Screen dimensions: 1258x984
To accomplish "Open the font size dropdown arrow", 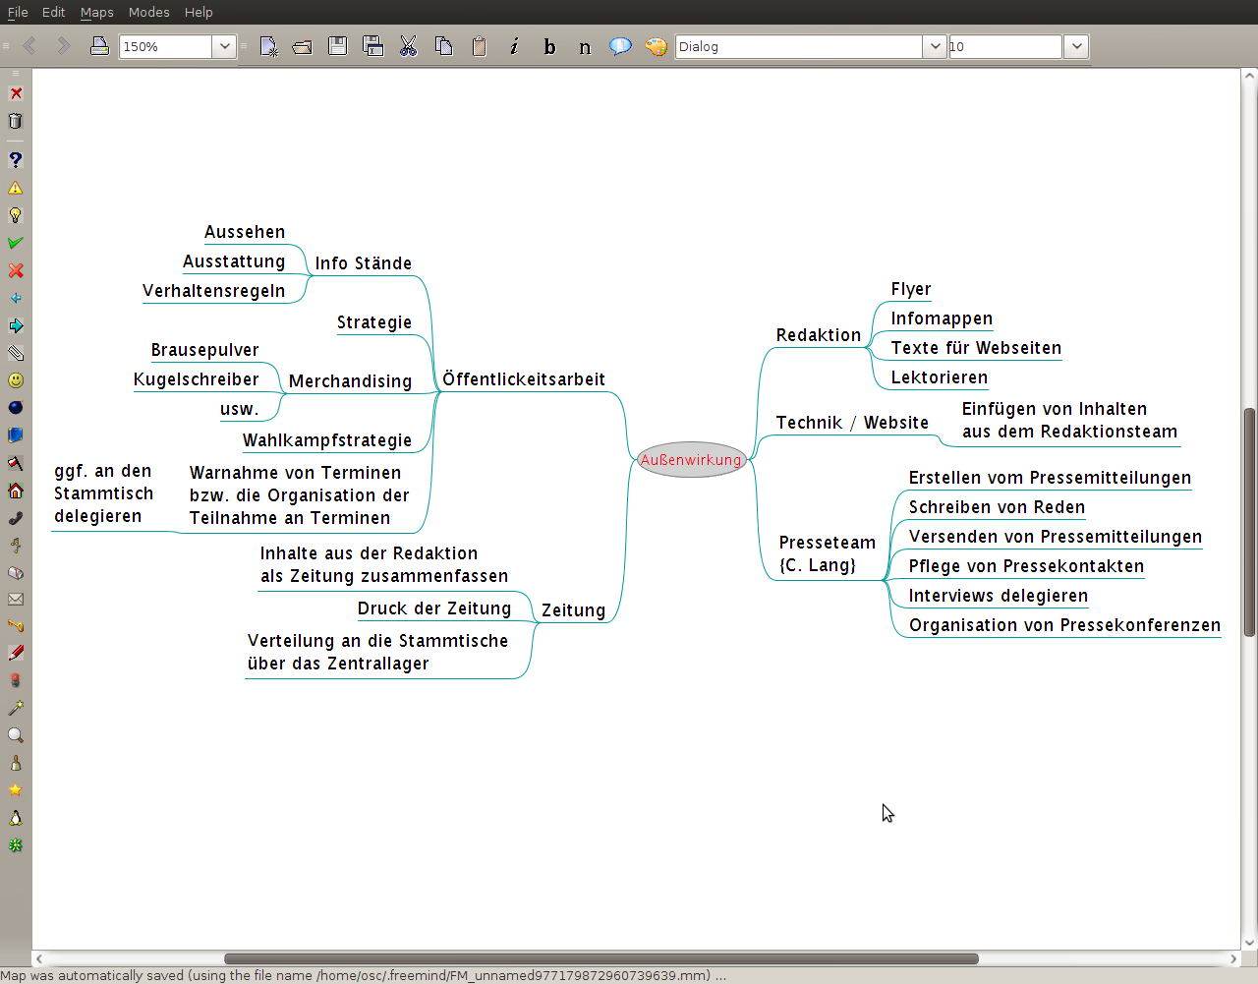I will (x=1076, y=46).
